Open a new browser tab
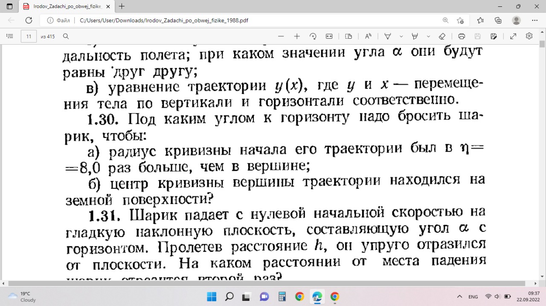The height and width of the screenshot is (306, 546). (x=122, y=6)
